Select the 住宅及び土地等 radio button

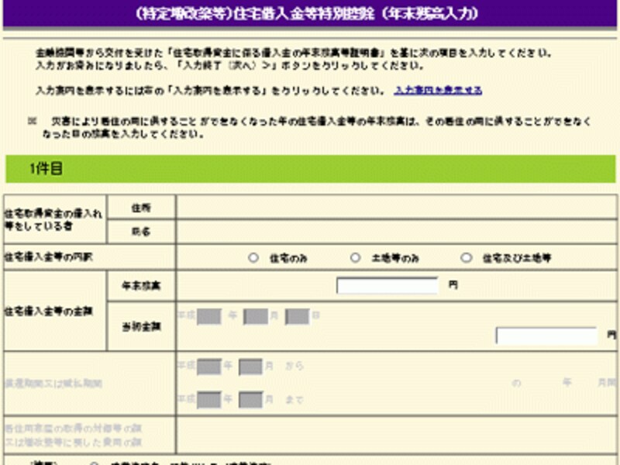pyautogui.click(x=464, y=260)
